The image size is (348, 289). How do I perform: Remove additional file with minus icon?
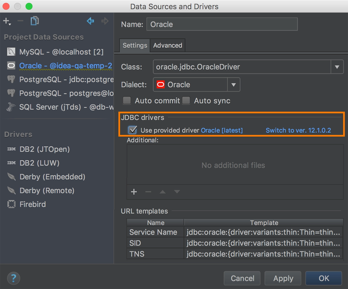148,192
